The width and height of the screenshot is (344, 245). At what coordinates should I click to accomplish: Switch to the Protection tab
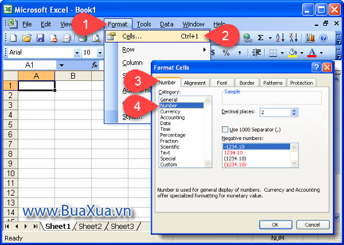301,83
